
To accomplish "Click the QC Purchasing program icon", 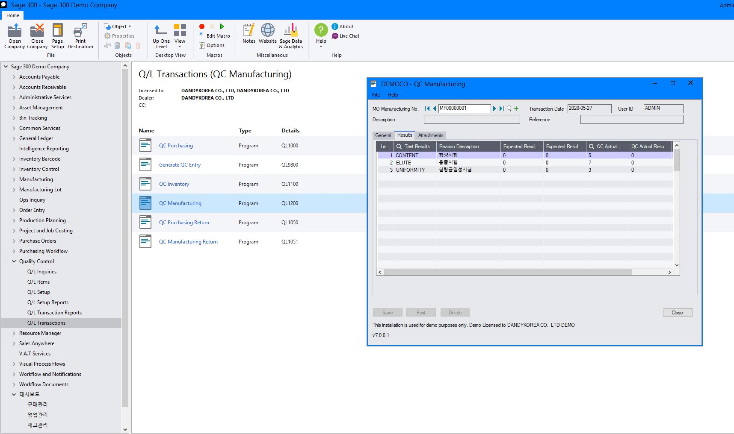I will pyautogui.click(x=145, y=145).
